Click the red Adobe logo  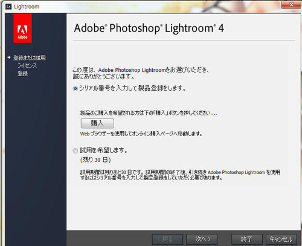(x=22, y=28)
